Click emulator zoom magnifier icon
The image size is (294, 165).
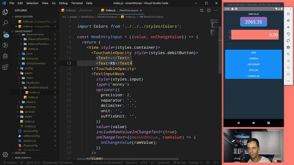point(288,54)
